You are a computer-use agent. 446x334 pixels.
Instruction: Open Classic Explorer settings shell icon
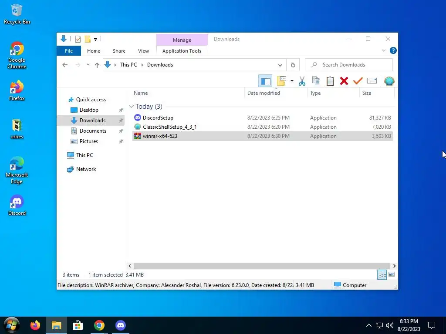[x=389, y=81]
